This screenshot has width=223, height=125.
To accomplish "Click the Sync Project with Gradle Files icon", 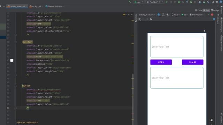I will 200,2.
